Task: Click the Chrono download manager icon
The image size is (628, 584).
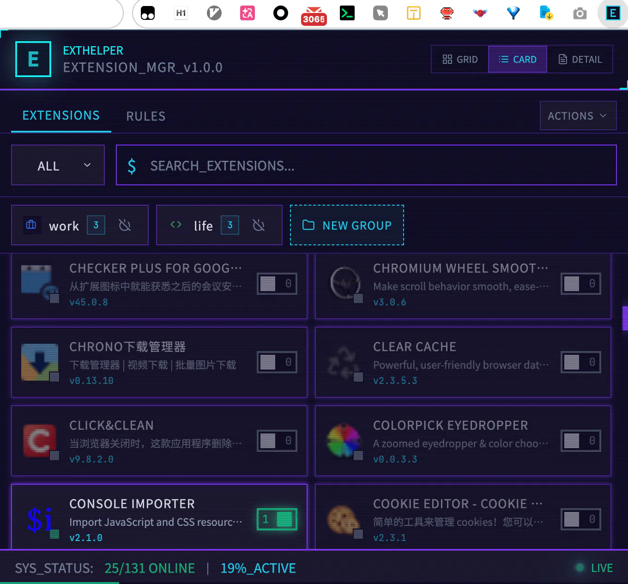Action: pyautogui.click(x=40, y=362)
